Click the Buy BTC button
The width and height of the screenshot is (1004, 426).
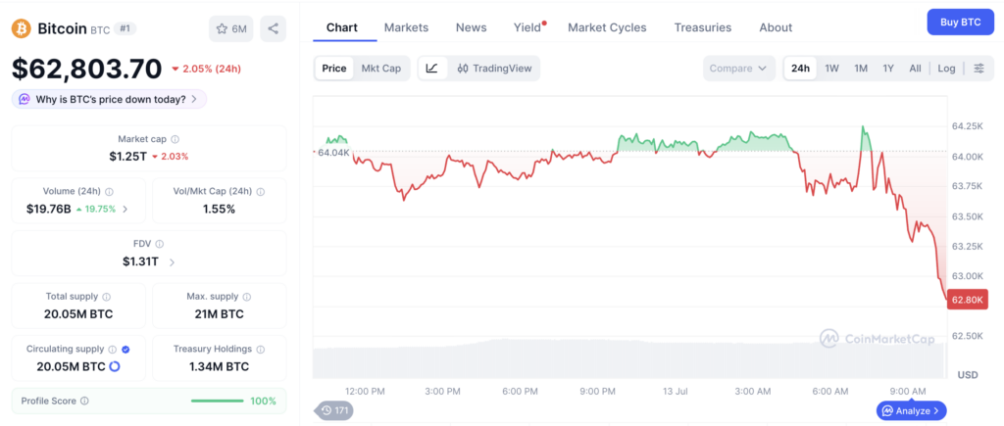[x=961, y=23]
